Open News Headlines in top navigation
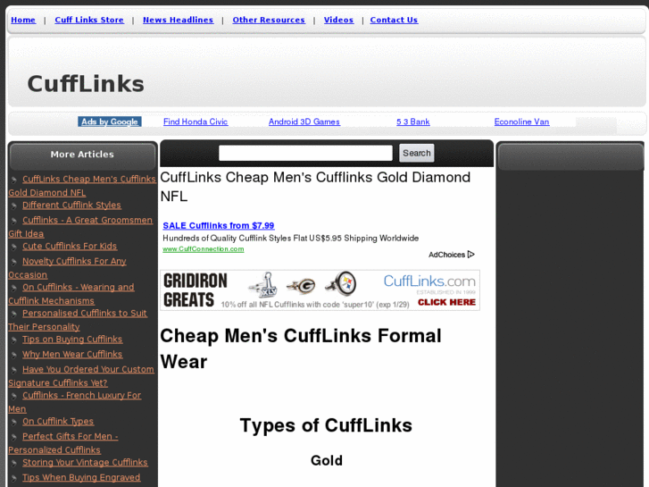649x487 pixels. click(x=178, y=20)
